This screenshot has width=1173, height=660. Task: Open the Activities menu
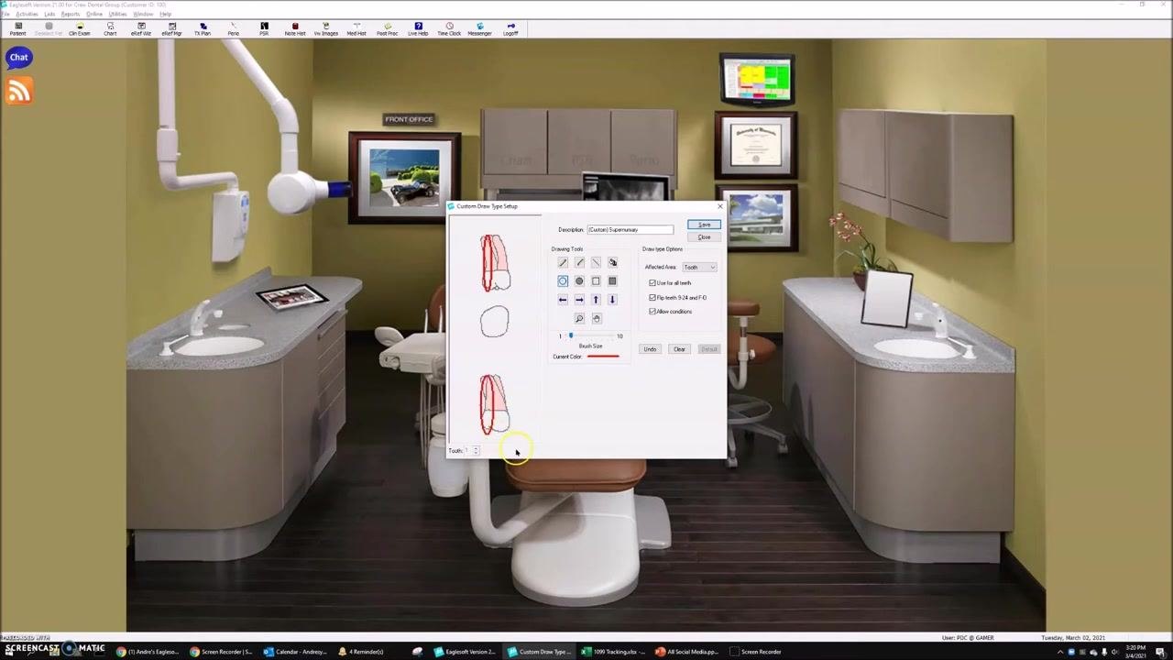27,15
